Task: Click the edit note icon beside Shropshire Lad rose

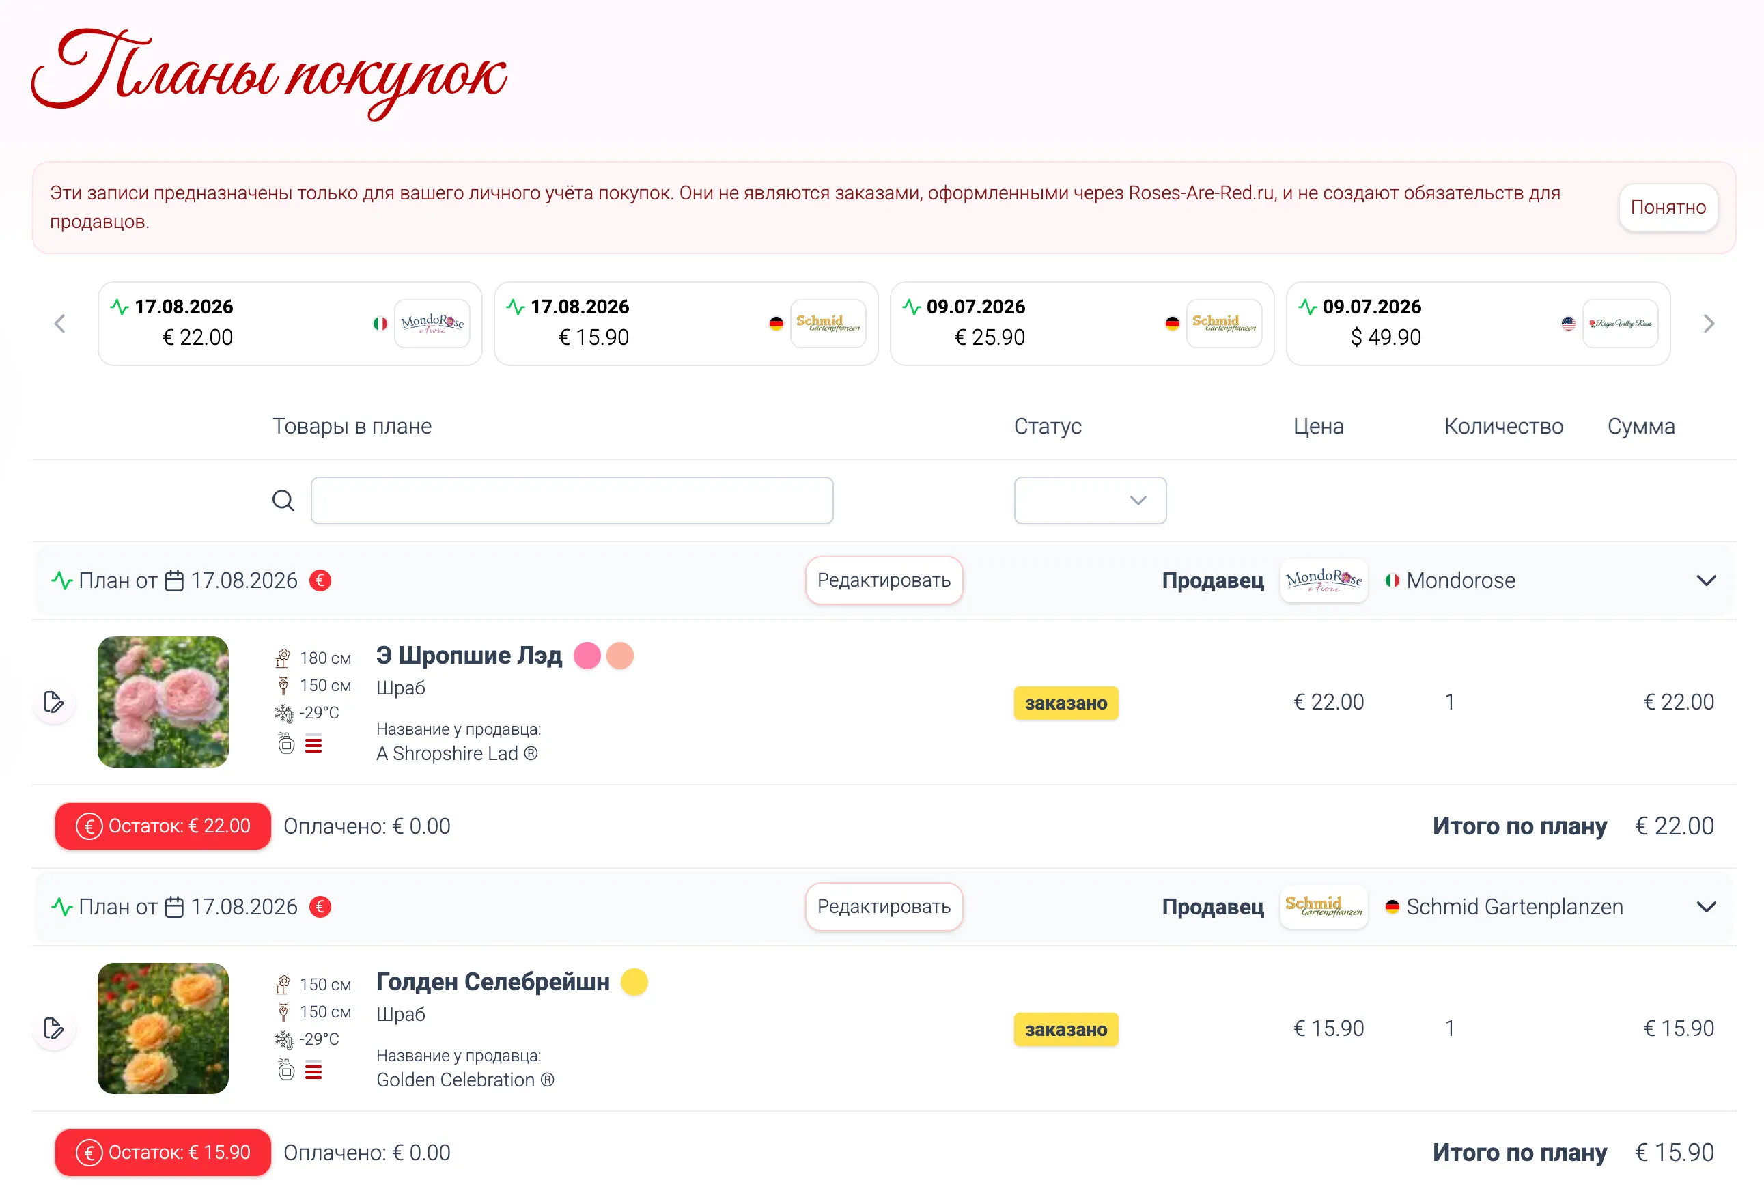Action: [54, 702]
